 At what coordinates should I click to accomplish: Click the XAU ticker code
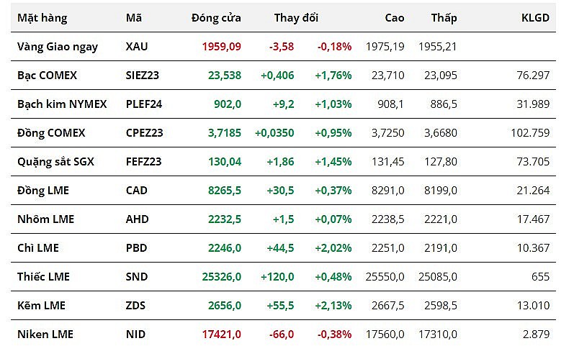[x=137, y=47]
